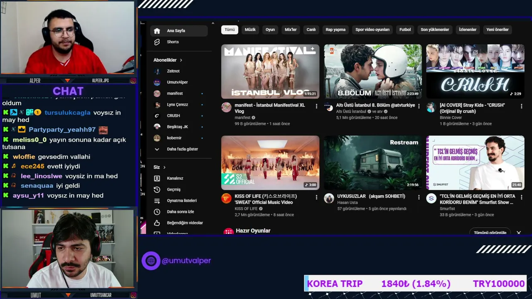
Task: Click the Ana Sayfa home icon
Action: tap(157, 31)
